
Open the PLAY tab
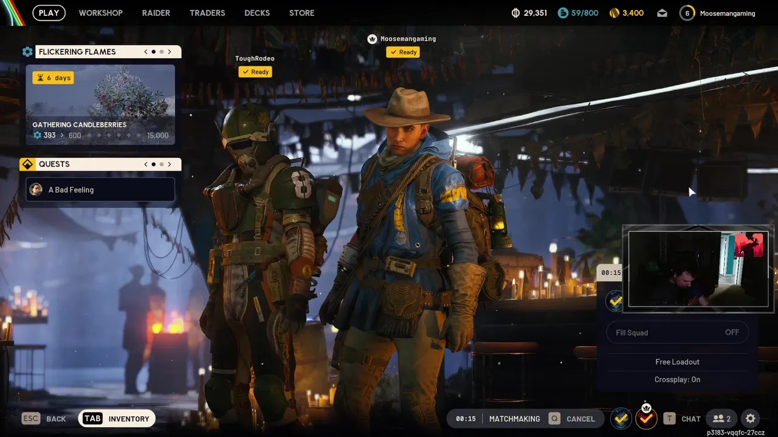point(49,13)
